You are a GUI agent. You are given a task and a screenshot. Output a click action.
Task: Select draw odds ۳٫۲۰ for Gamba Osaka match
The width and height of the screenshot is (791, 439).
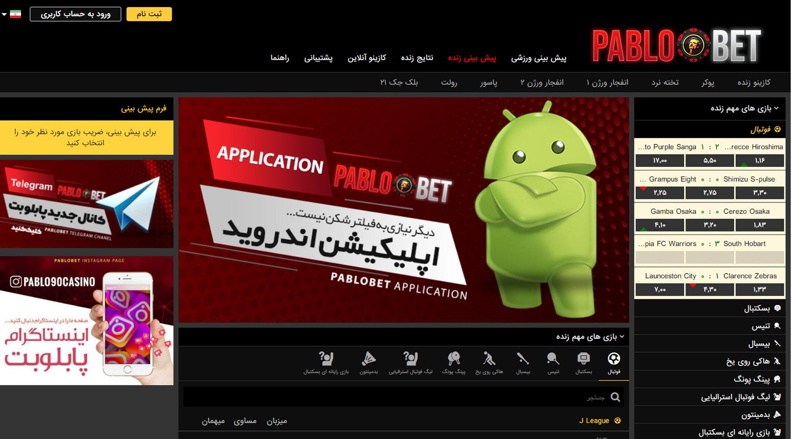pyautogui.click(x=710, y=225)
